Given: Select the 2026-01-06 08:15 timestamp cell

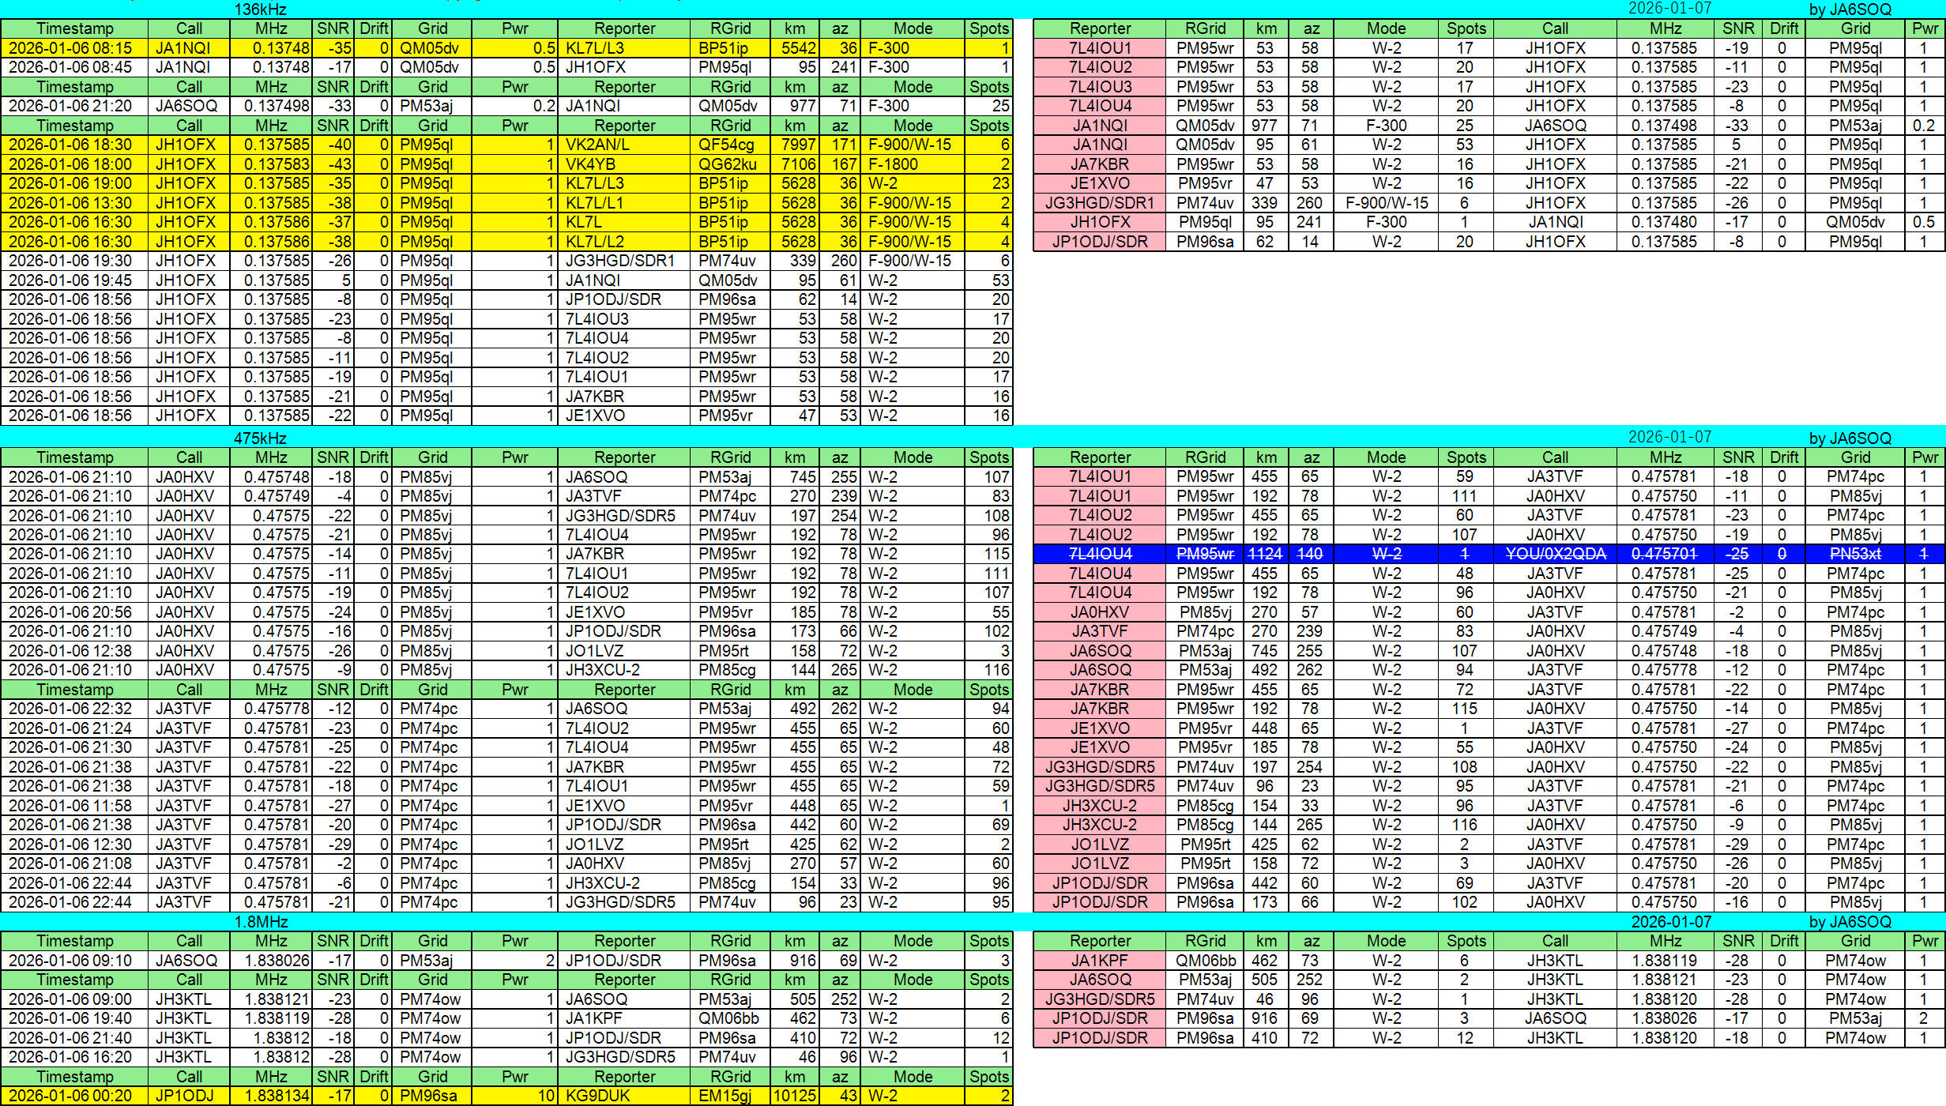Looking at the screenshot, I should pyautogui.click(x=74, y=48).
